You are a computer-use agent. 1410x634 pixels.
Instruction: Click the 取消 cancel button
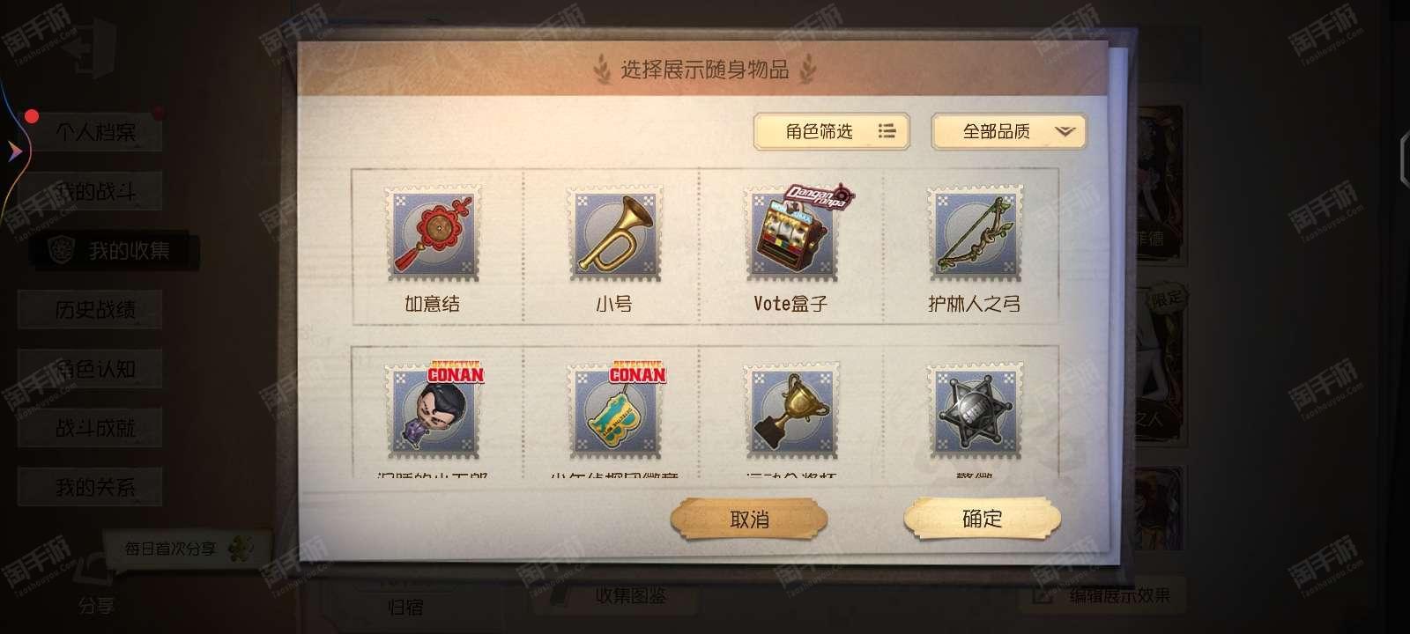click(749, 519)
